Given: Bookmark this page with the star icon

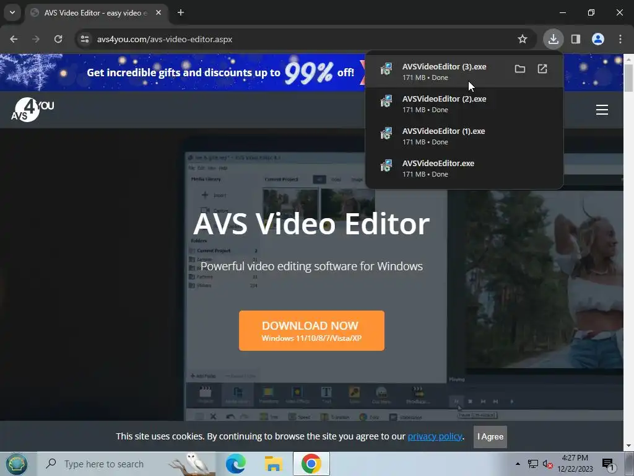Looking at the screenshot, I should click(x=523, y=39).
